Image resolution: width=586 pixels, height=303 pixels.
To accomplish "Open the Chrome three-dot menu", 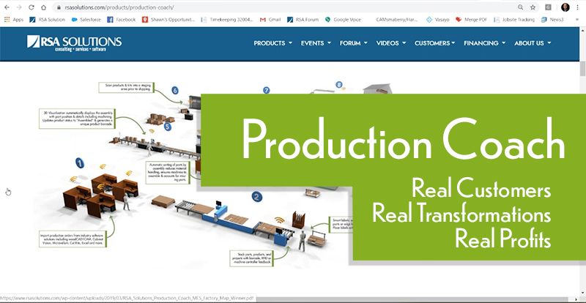I will [577, 7].
